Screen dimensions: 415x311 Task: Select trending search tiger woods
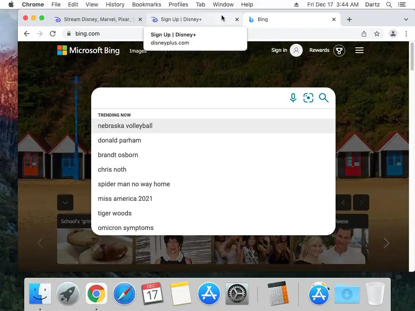[213, 213]
